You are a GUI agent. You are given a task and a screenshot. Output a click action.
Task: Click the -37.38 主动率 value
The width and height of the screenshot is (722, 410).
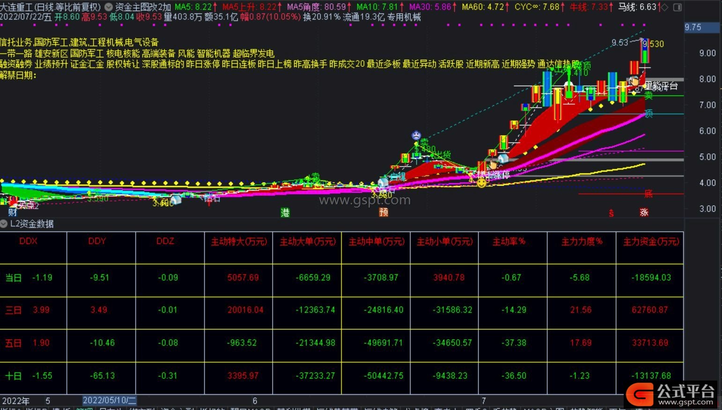coord(514,343)
